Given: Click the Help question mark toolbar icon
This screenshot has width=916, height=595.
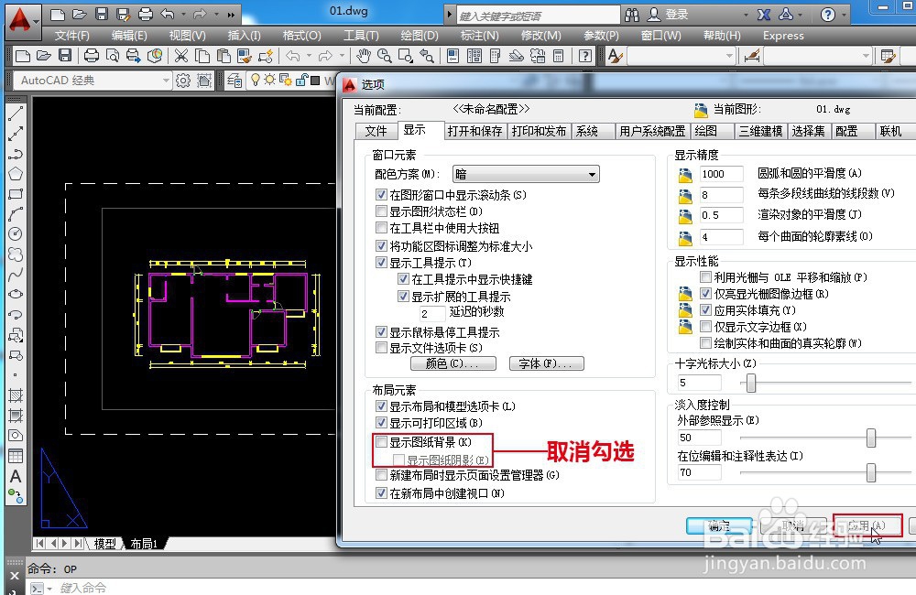Looking at the screenshot, I should pos(584,56).
